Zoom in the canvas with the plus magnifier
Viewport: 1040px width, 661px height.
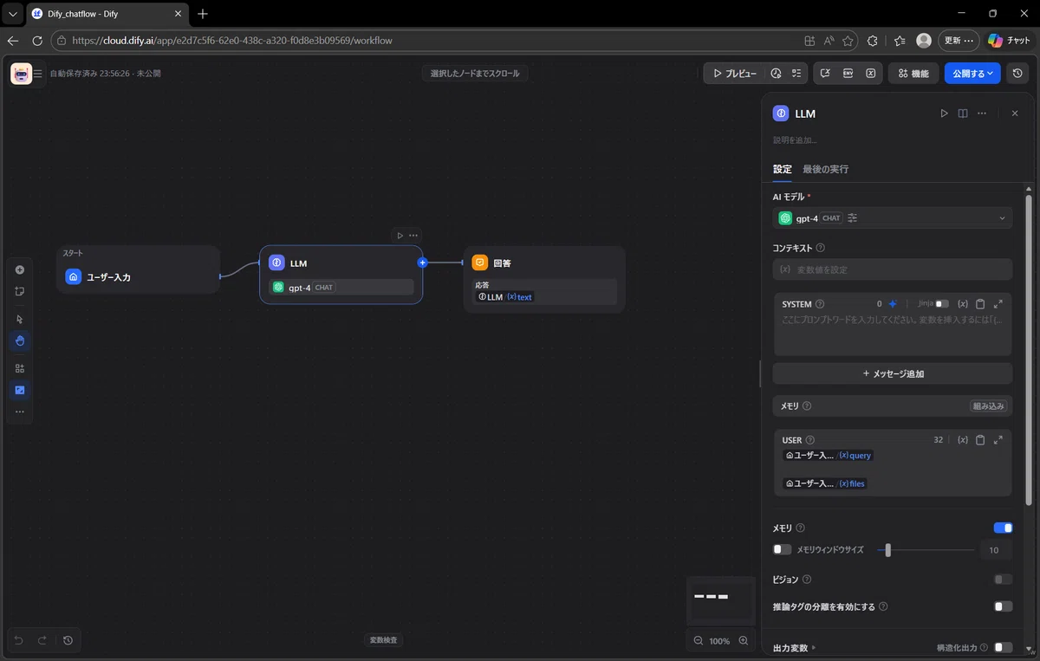[x=743, y=641]
